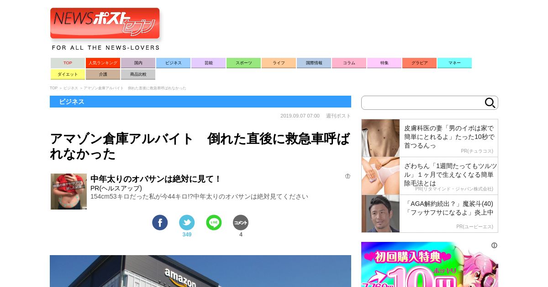Select the ビジネス navigation tab
This screenshot has width=548, height=287.
tap(173, 63)
